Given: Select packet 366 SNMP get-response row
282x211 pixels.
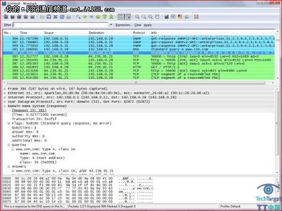Looking at the screenshot, I should pyautogui.click(x=139, y=38).
